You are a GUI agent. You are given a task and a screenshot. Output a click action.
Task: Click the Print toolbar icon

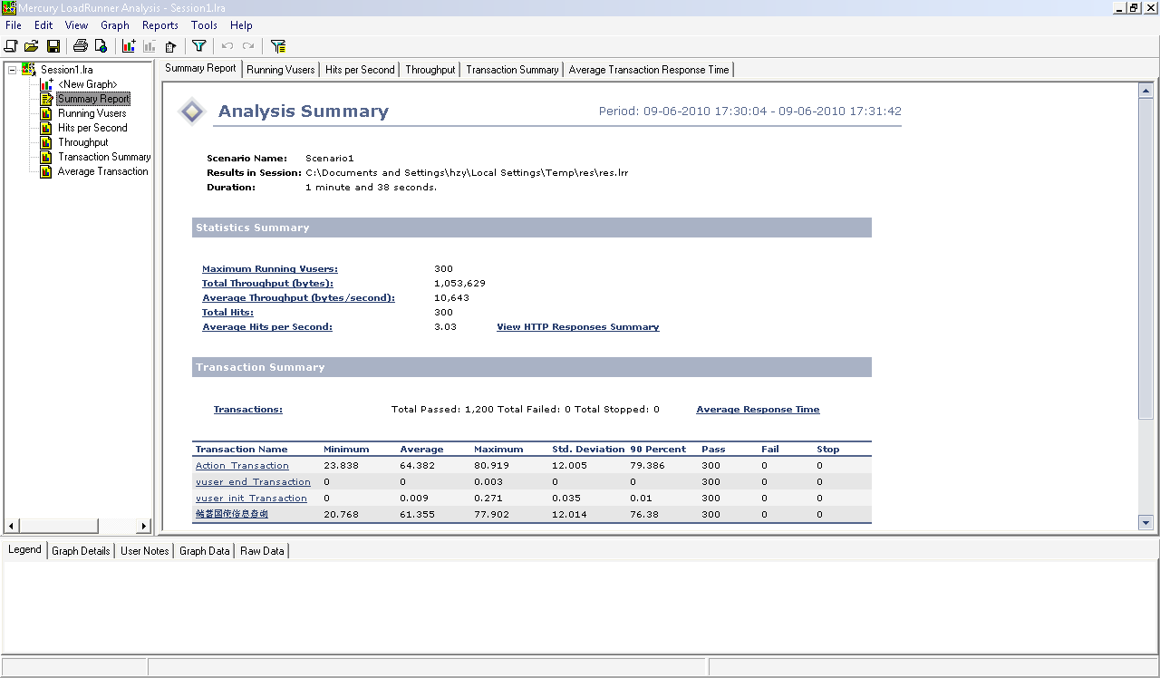81,46
